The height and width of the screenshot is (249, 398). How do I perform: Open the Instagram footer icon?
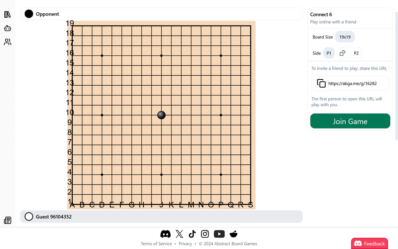(x=205, y=234)
